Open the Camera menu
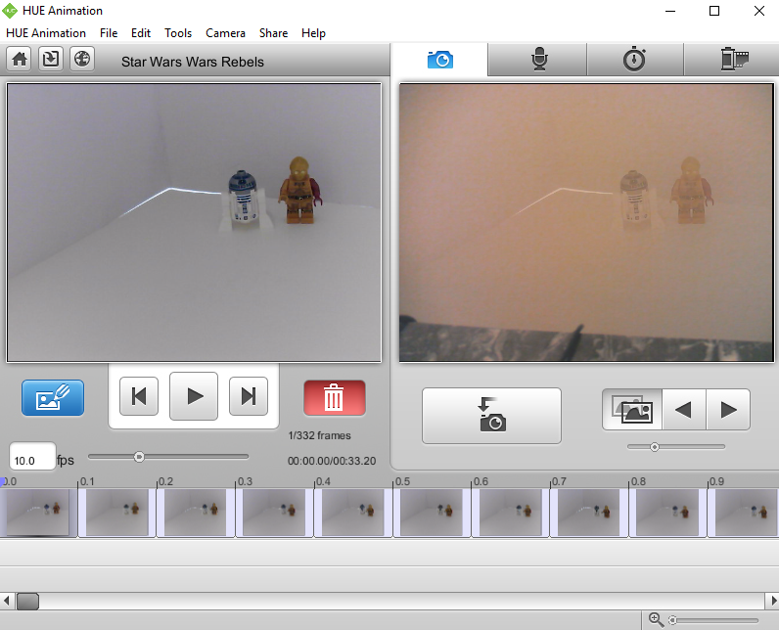 [x=225, y=33]
